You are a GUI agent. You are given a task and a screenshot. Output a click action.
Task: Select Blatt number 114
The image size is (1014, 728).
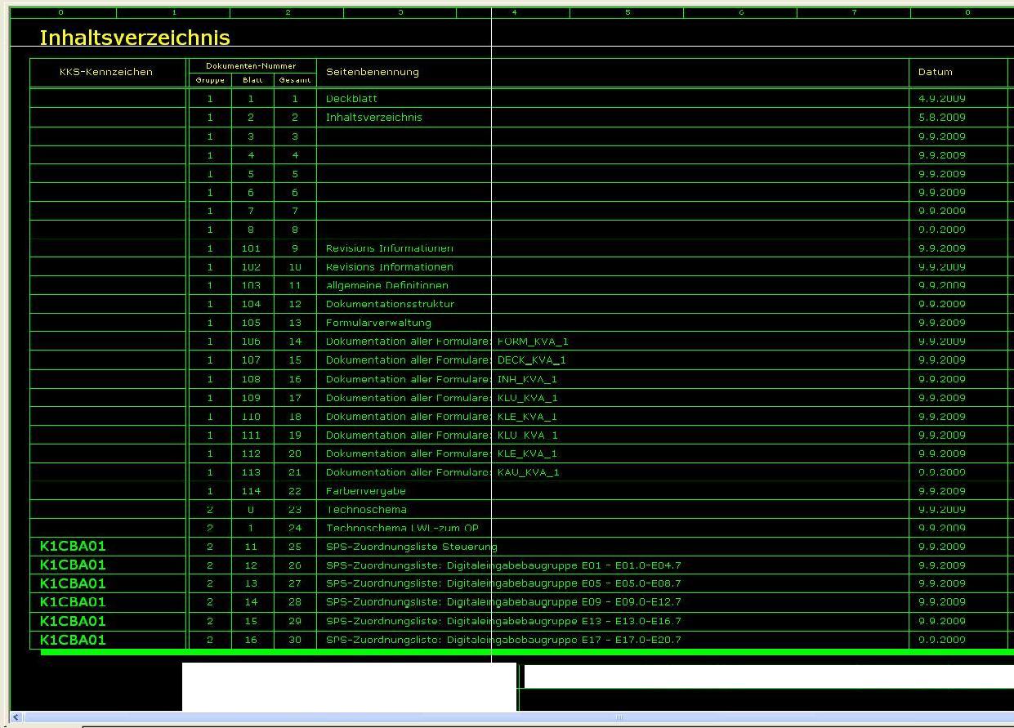tap(251, 491)
